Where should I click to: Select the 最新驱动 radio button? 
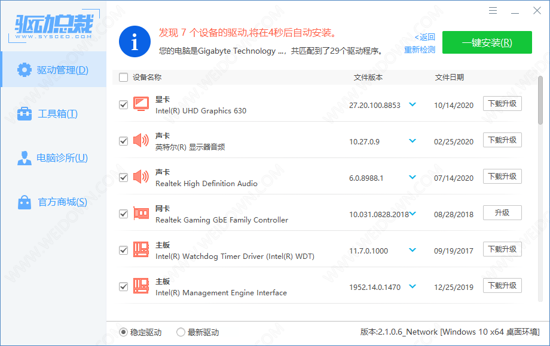(181, 332)
